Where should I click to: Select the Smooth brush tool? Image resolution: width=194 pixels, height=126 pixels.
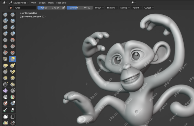pyautogui.click(x=13, y=40)
